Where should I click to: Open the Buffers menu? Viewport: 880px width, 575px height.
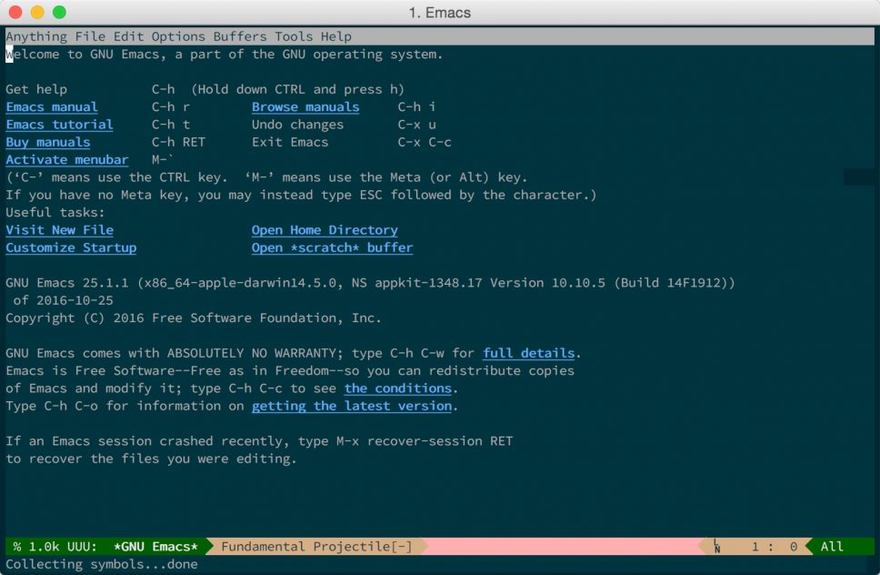click(240, 36)
